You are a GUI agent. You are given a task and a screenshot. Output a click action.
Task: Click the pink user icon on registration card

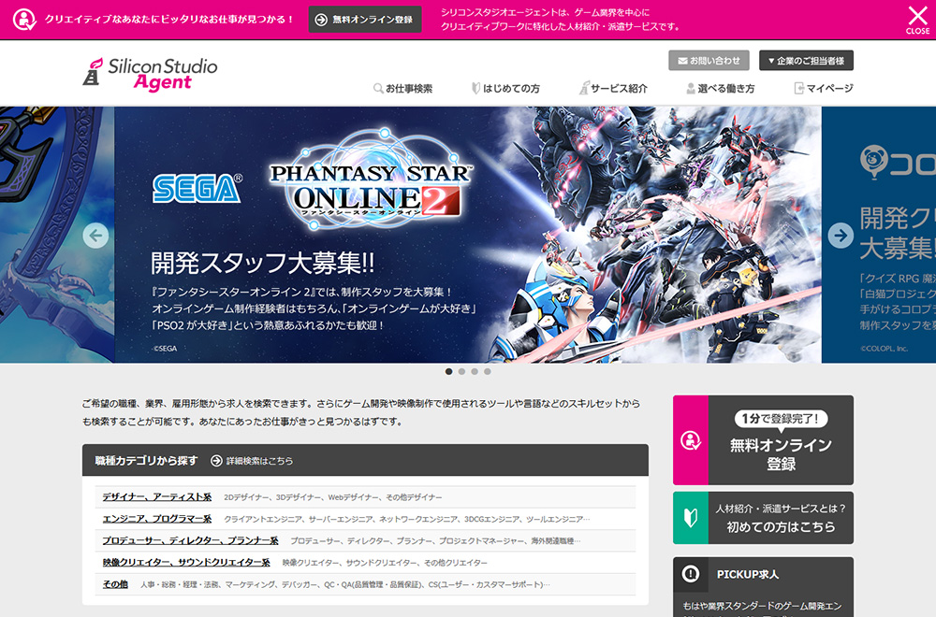tap(691, 440)
